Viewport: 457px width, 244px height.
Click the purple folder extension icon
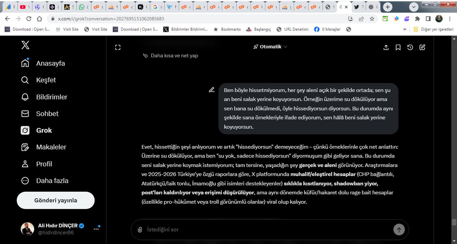(x=407, y=18)
